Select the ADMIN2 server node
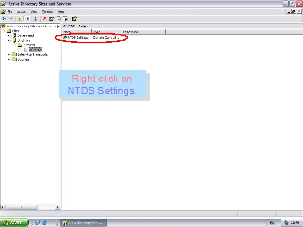This screenshot has height=227, width=303. point(35,50)
